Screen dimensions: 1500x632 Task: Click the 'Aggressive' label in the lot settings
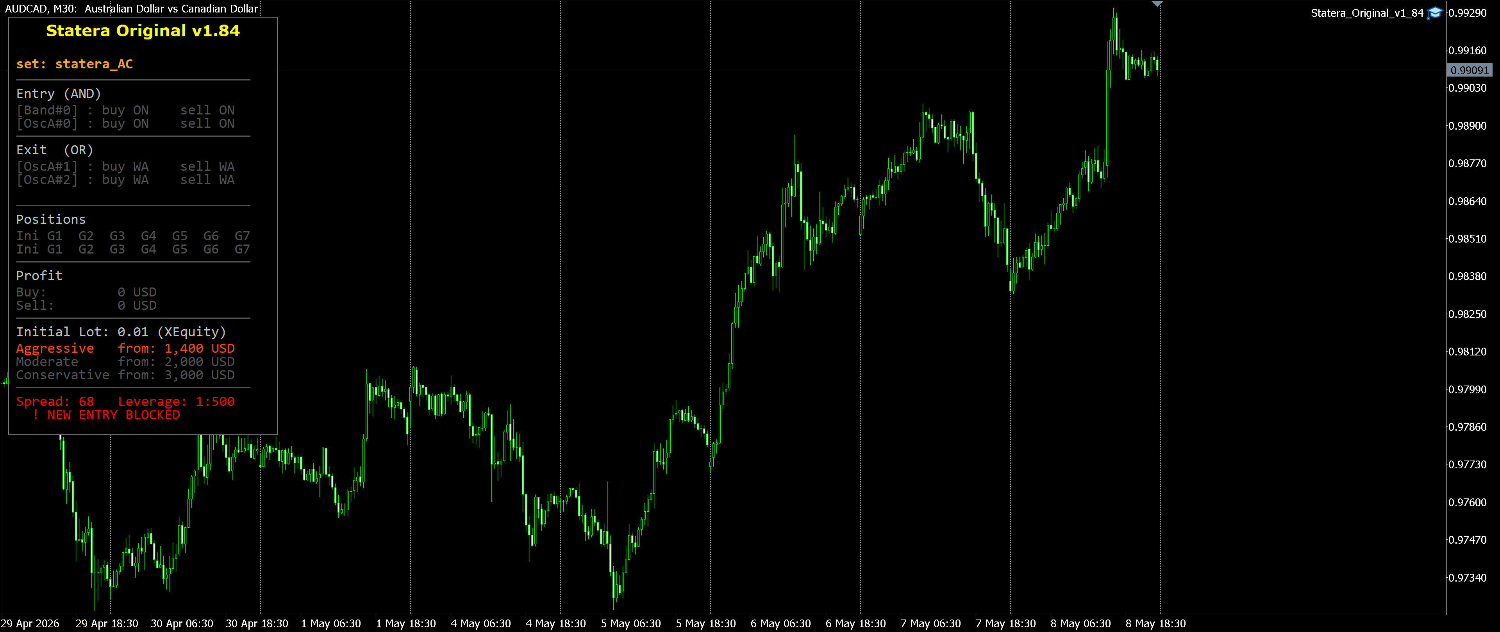[55, 348]
